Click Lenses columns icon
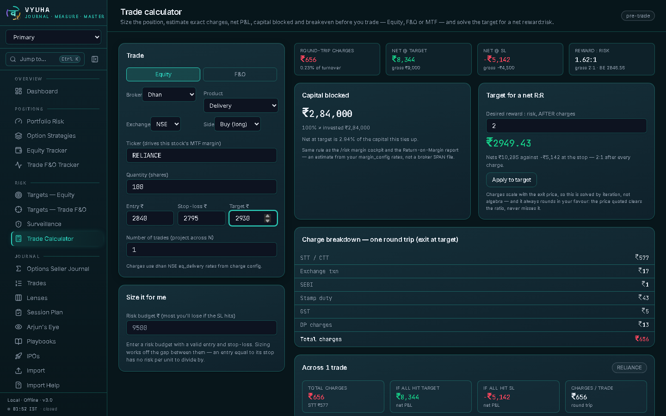The height and width of the screenshot is (416, 666). [18, 298]
